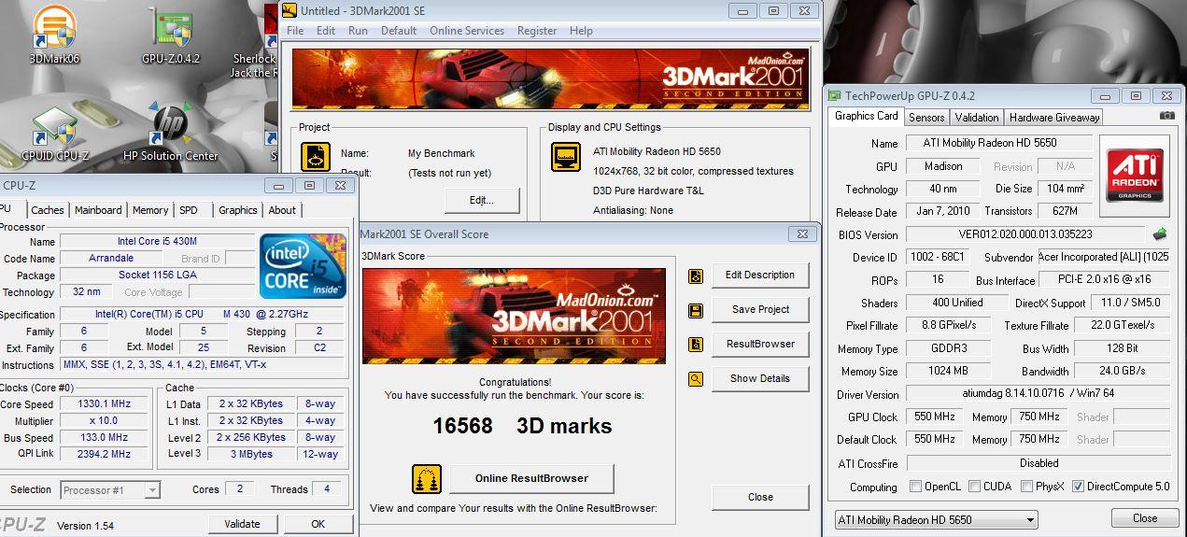Switch to the Validation tab in GPU-Z
Viewport: 1187px width, 537px height.
[977, 118]
